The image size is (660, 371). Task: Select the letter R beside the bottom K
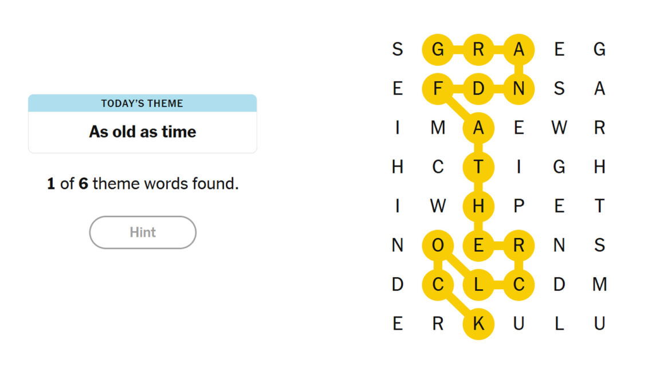(x=438, y=323)
